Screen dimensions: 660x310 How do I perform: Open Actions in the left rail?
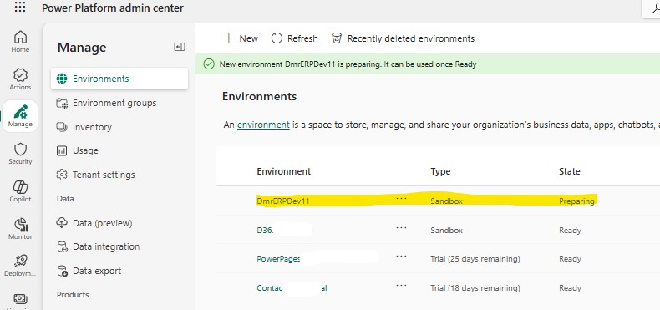pyautogui.click(x=20, y=79)
